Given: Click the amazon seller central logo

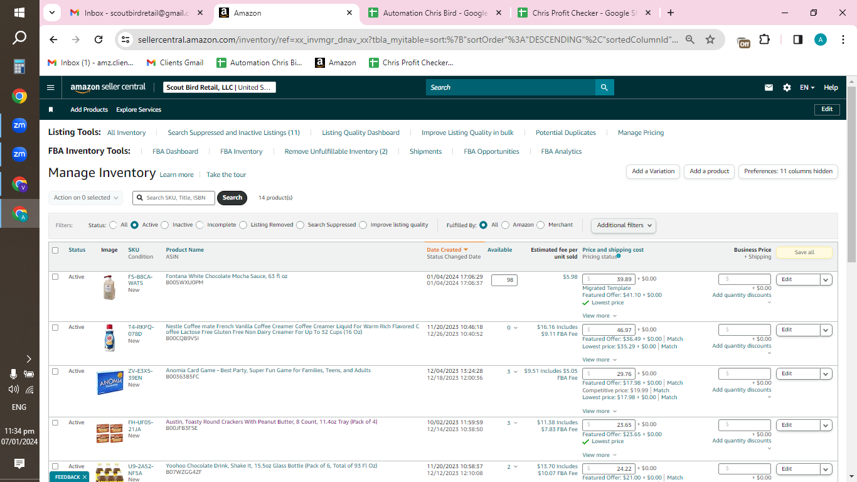Looking at the screenshot, I should point(108,87).
